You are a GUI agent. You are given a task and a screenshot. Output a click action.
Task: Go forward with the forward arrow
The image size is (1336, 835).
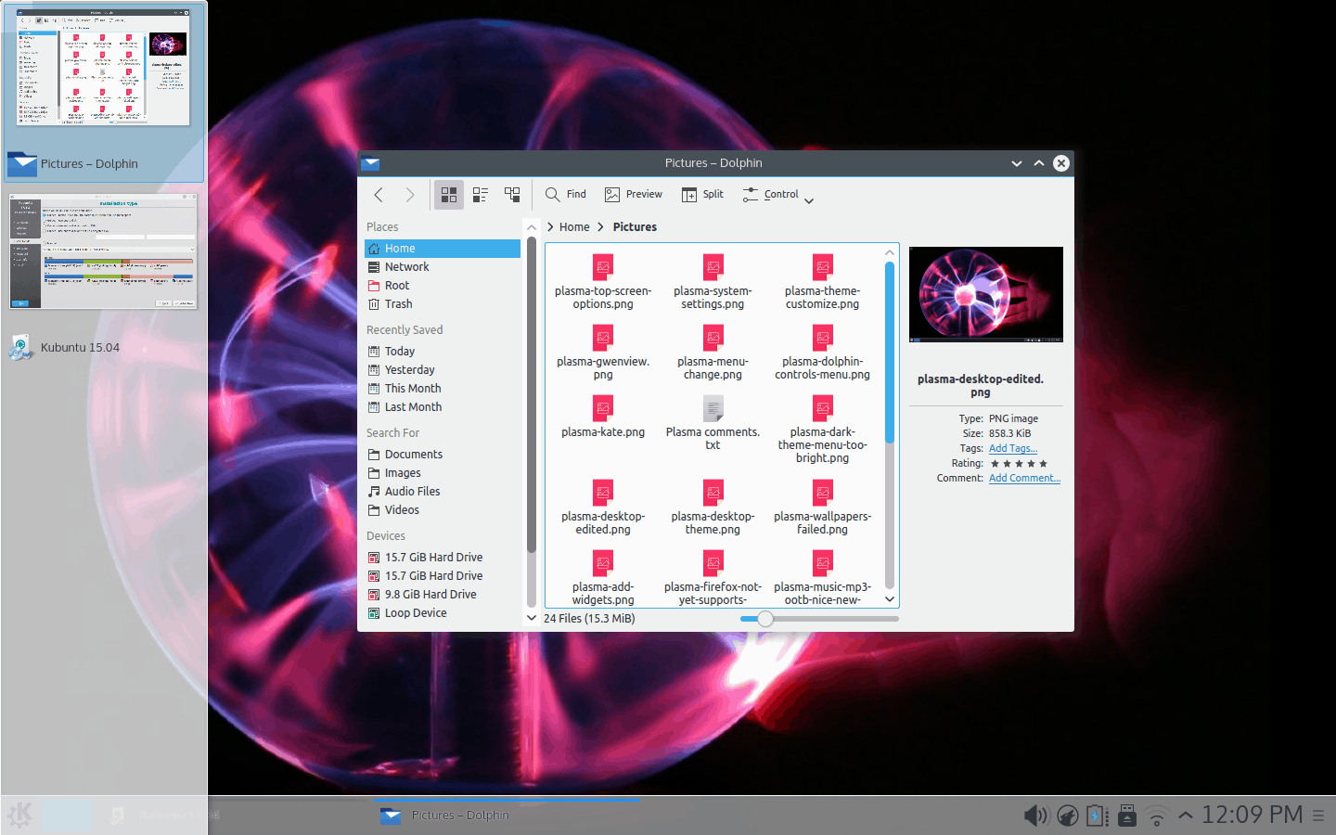(410, 195)
